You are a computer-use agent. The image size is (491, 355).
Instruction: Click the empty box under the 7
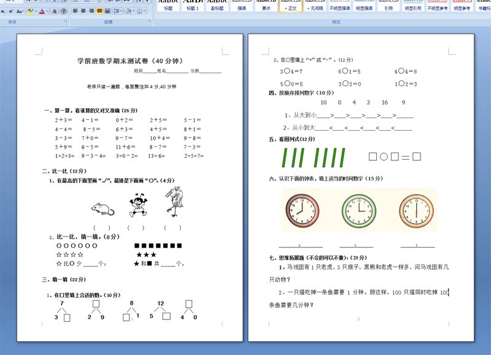tap(67, 318)
